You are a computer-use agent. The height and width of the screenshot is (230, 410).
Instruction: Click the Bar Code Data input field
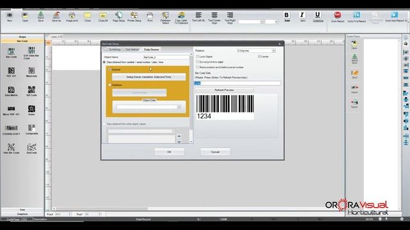click(238, 83)
